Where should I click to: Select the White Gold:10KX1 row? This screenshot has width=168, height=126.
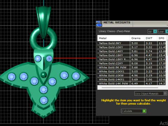pos(132,71)
